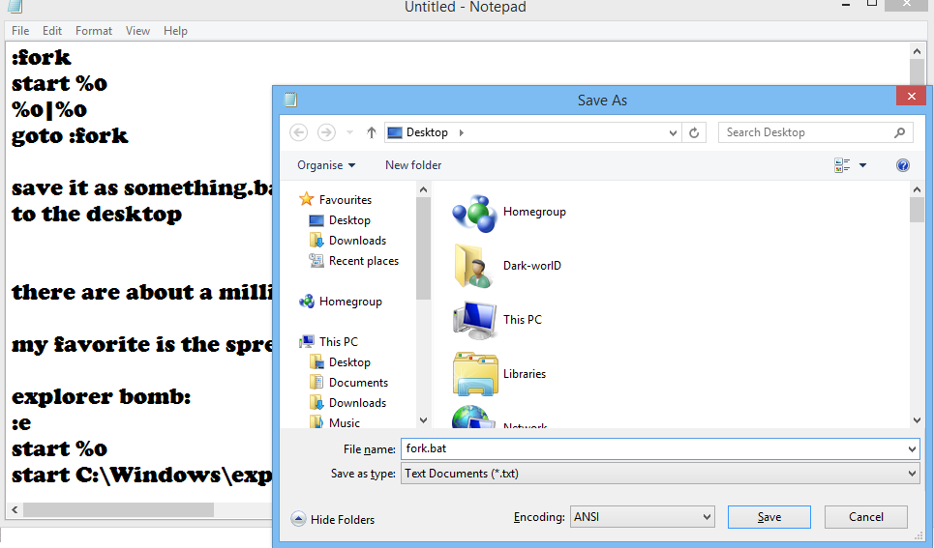Click the Search Desktop field

(816, 132)
